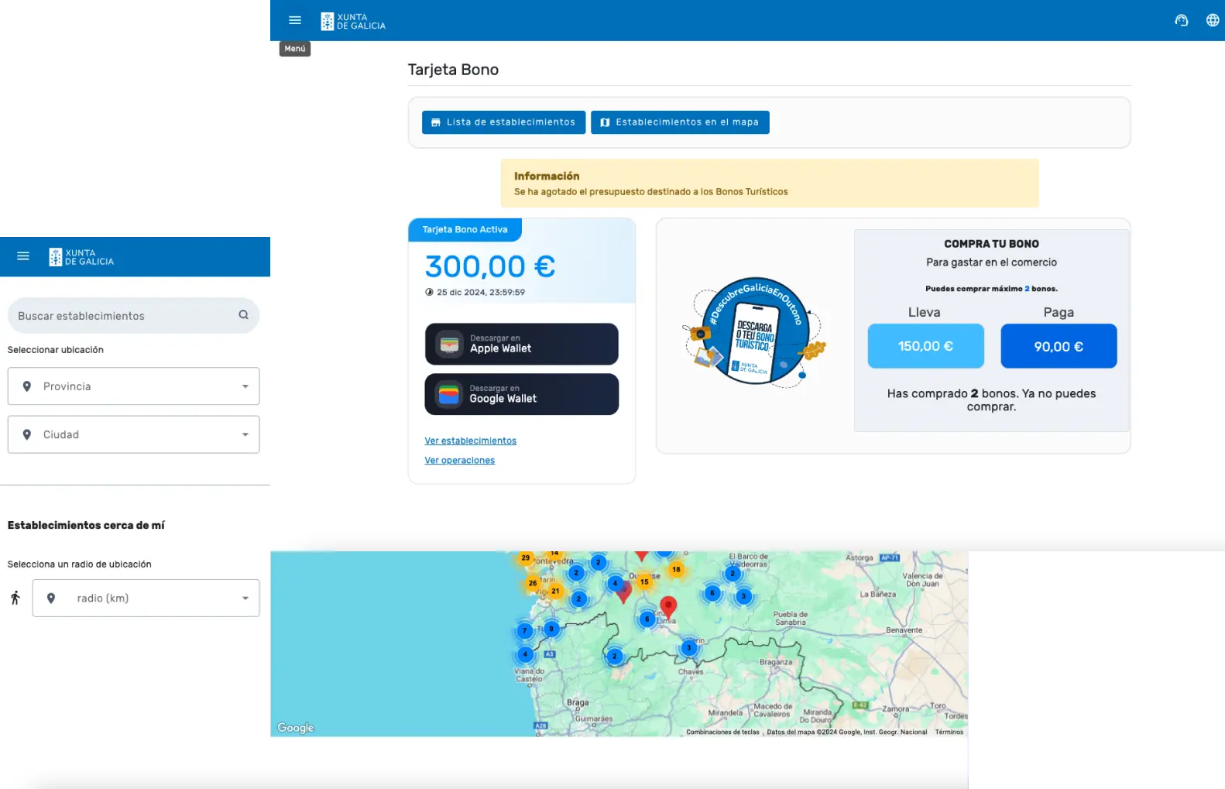Image resolution: width=1225 pixels, height=789 pixels.
Task: Open Combinaciones de teclas on the map
Action: click(722, 732)
